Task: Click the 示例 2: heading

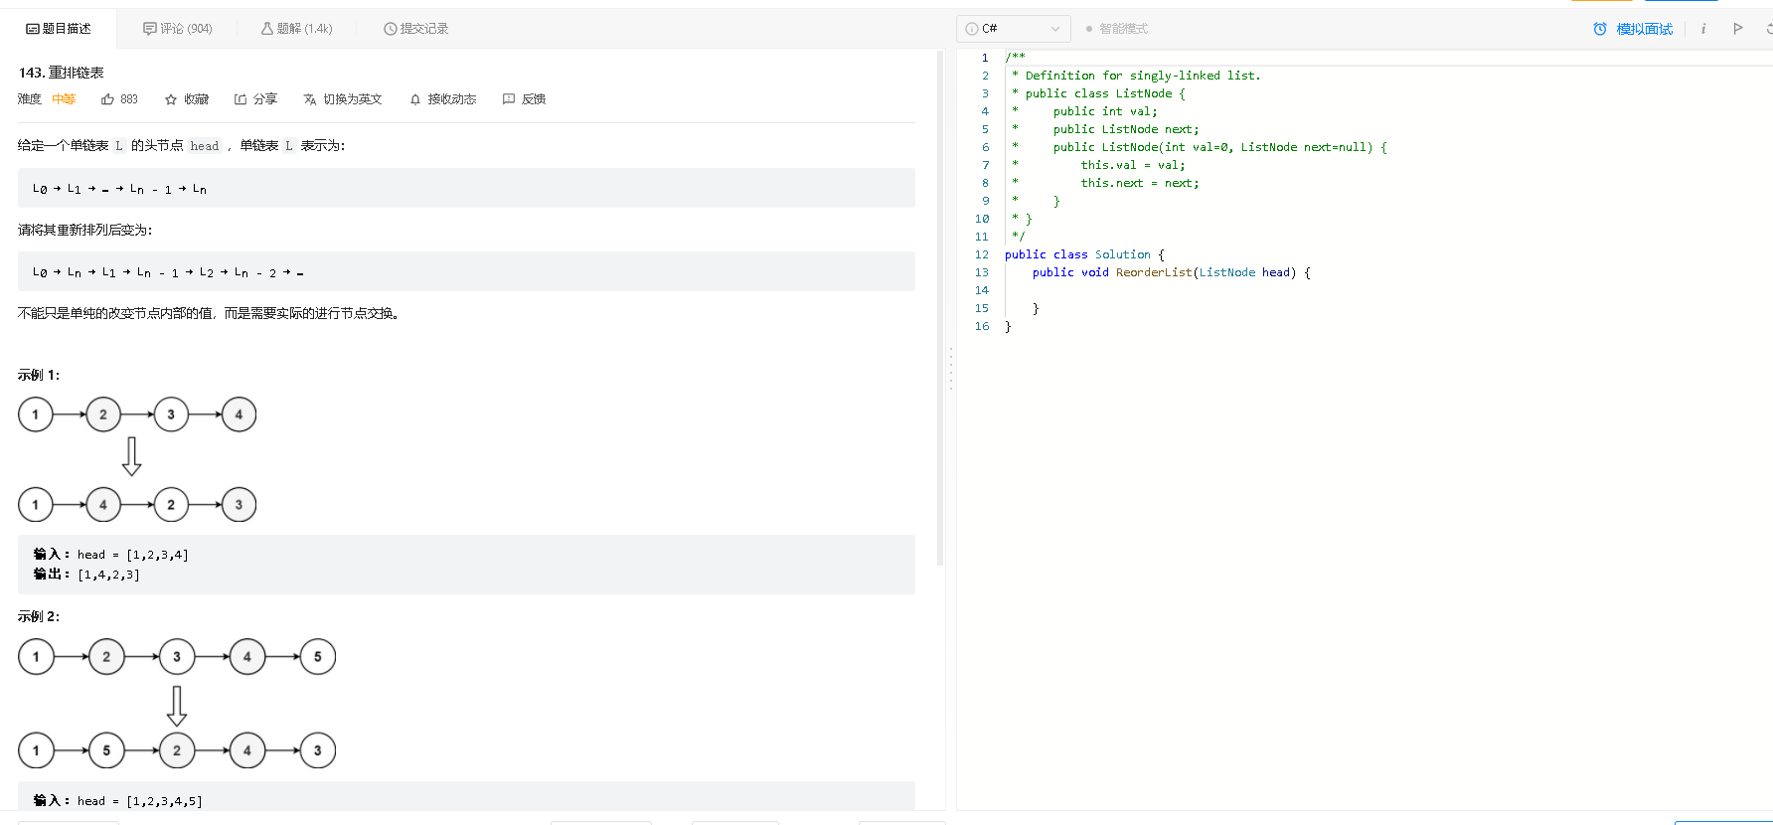Action: pos(39,616)
